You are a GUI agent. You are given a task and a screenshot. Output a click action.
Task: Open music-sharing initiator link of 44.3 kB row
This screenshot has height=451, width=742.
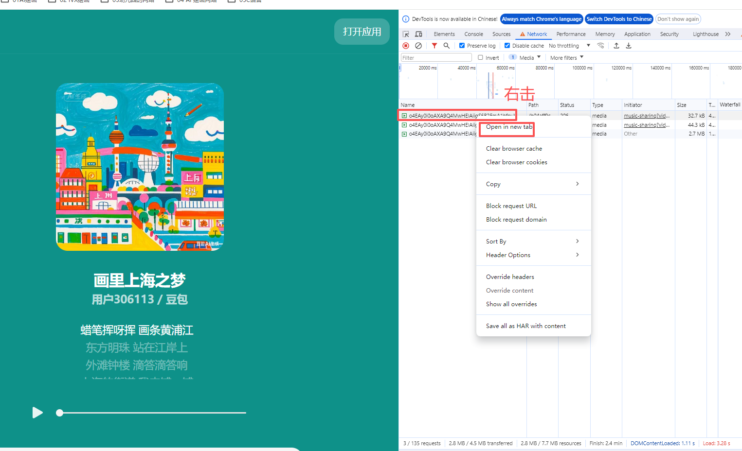pyautogui.click(x=647, y=125)
